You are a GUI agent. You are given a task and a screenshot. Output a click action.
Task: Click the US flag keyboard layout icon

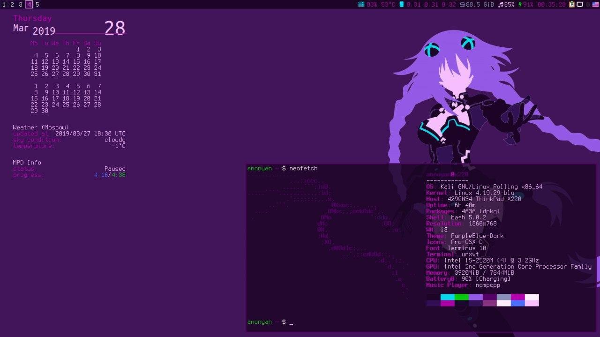click(595, 4)
